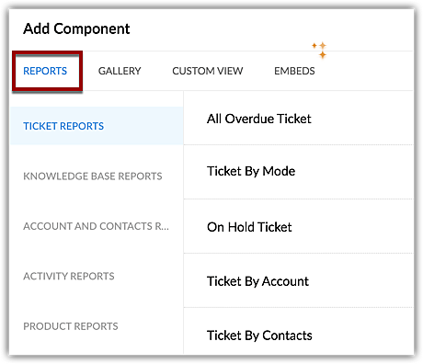Click the Ticket By Contacts list row
Image resolution: width=423 pixels, height=364 pixels.
[299, 331]
